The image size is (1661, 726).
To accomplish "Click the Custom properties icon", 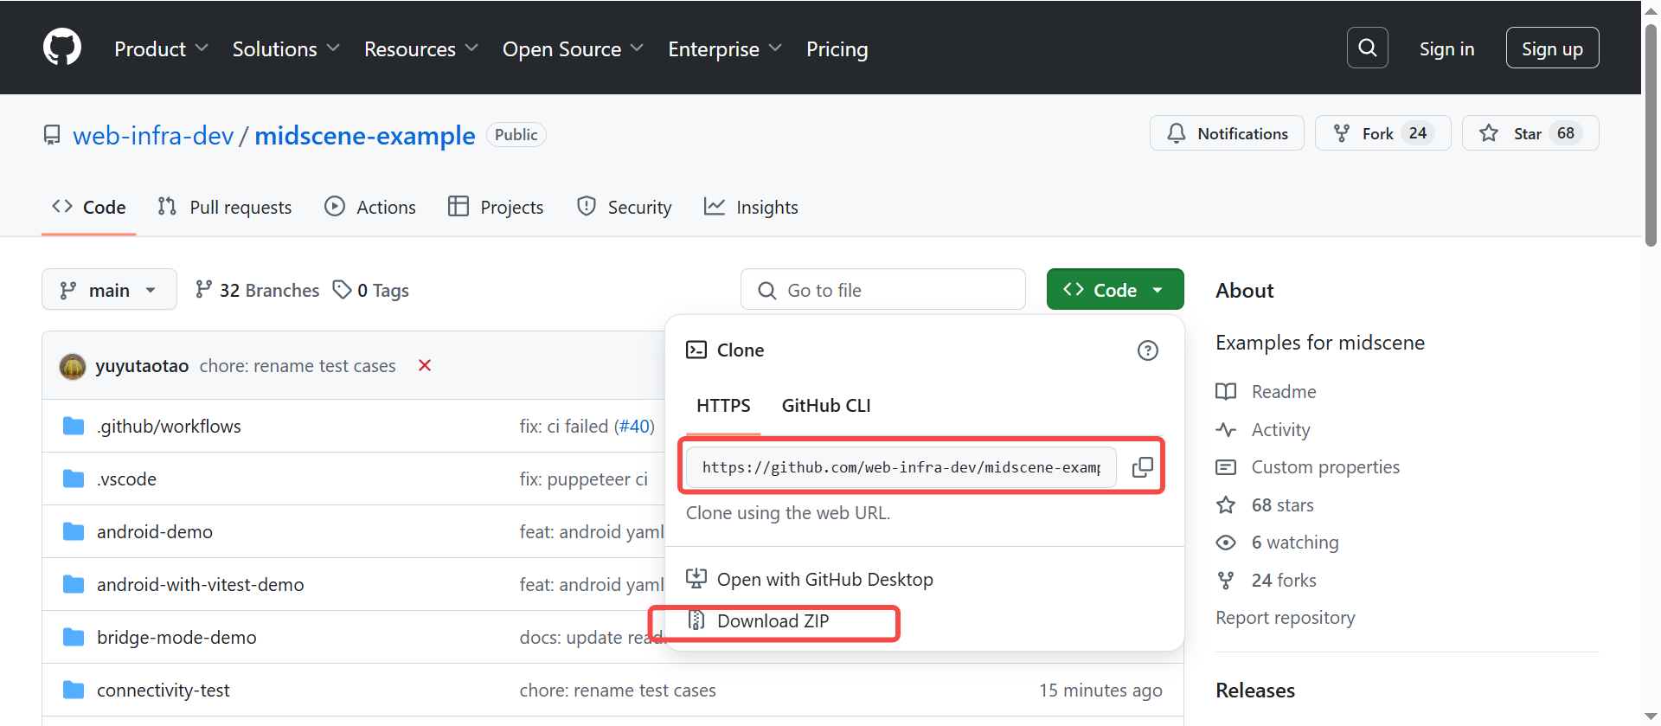I will [x=1226, y=467].
